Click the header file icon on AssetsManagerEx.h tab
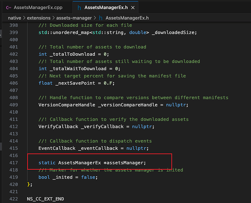 (x=79, y=8)
